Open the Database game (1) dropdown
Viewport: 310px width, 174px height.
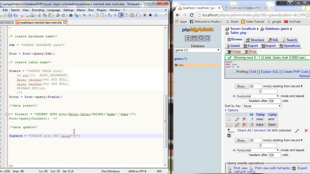(197, 50)
